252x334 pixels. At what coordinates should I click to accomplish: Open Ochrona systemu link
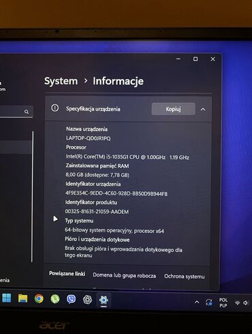[185, 277]
